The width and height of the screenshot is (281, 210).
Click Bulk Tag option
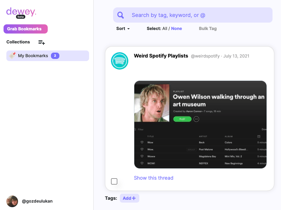click(x=208, y=29)
